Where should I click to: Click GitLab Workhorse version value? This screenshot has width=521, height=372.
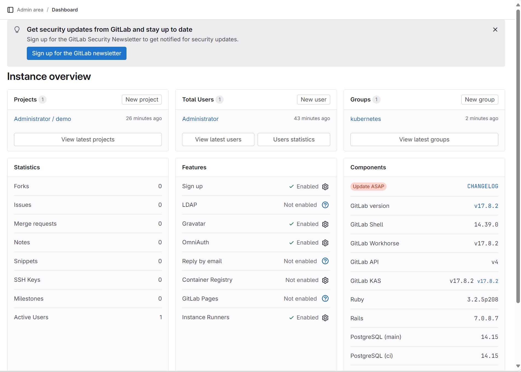486,243
